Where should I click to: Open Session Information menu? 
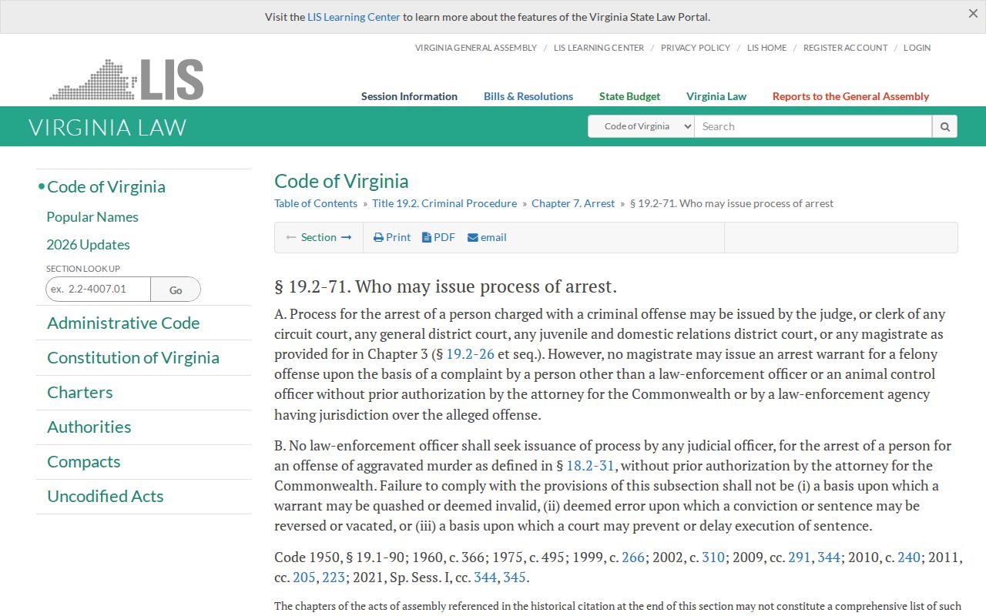409,96
